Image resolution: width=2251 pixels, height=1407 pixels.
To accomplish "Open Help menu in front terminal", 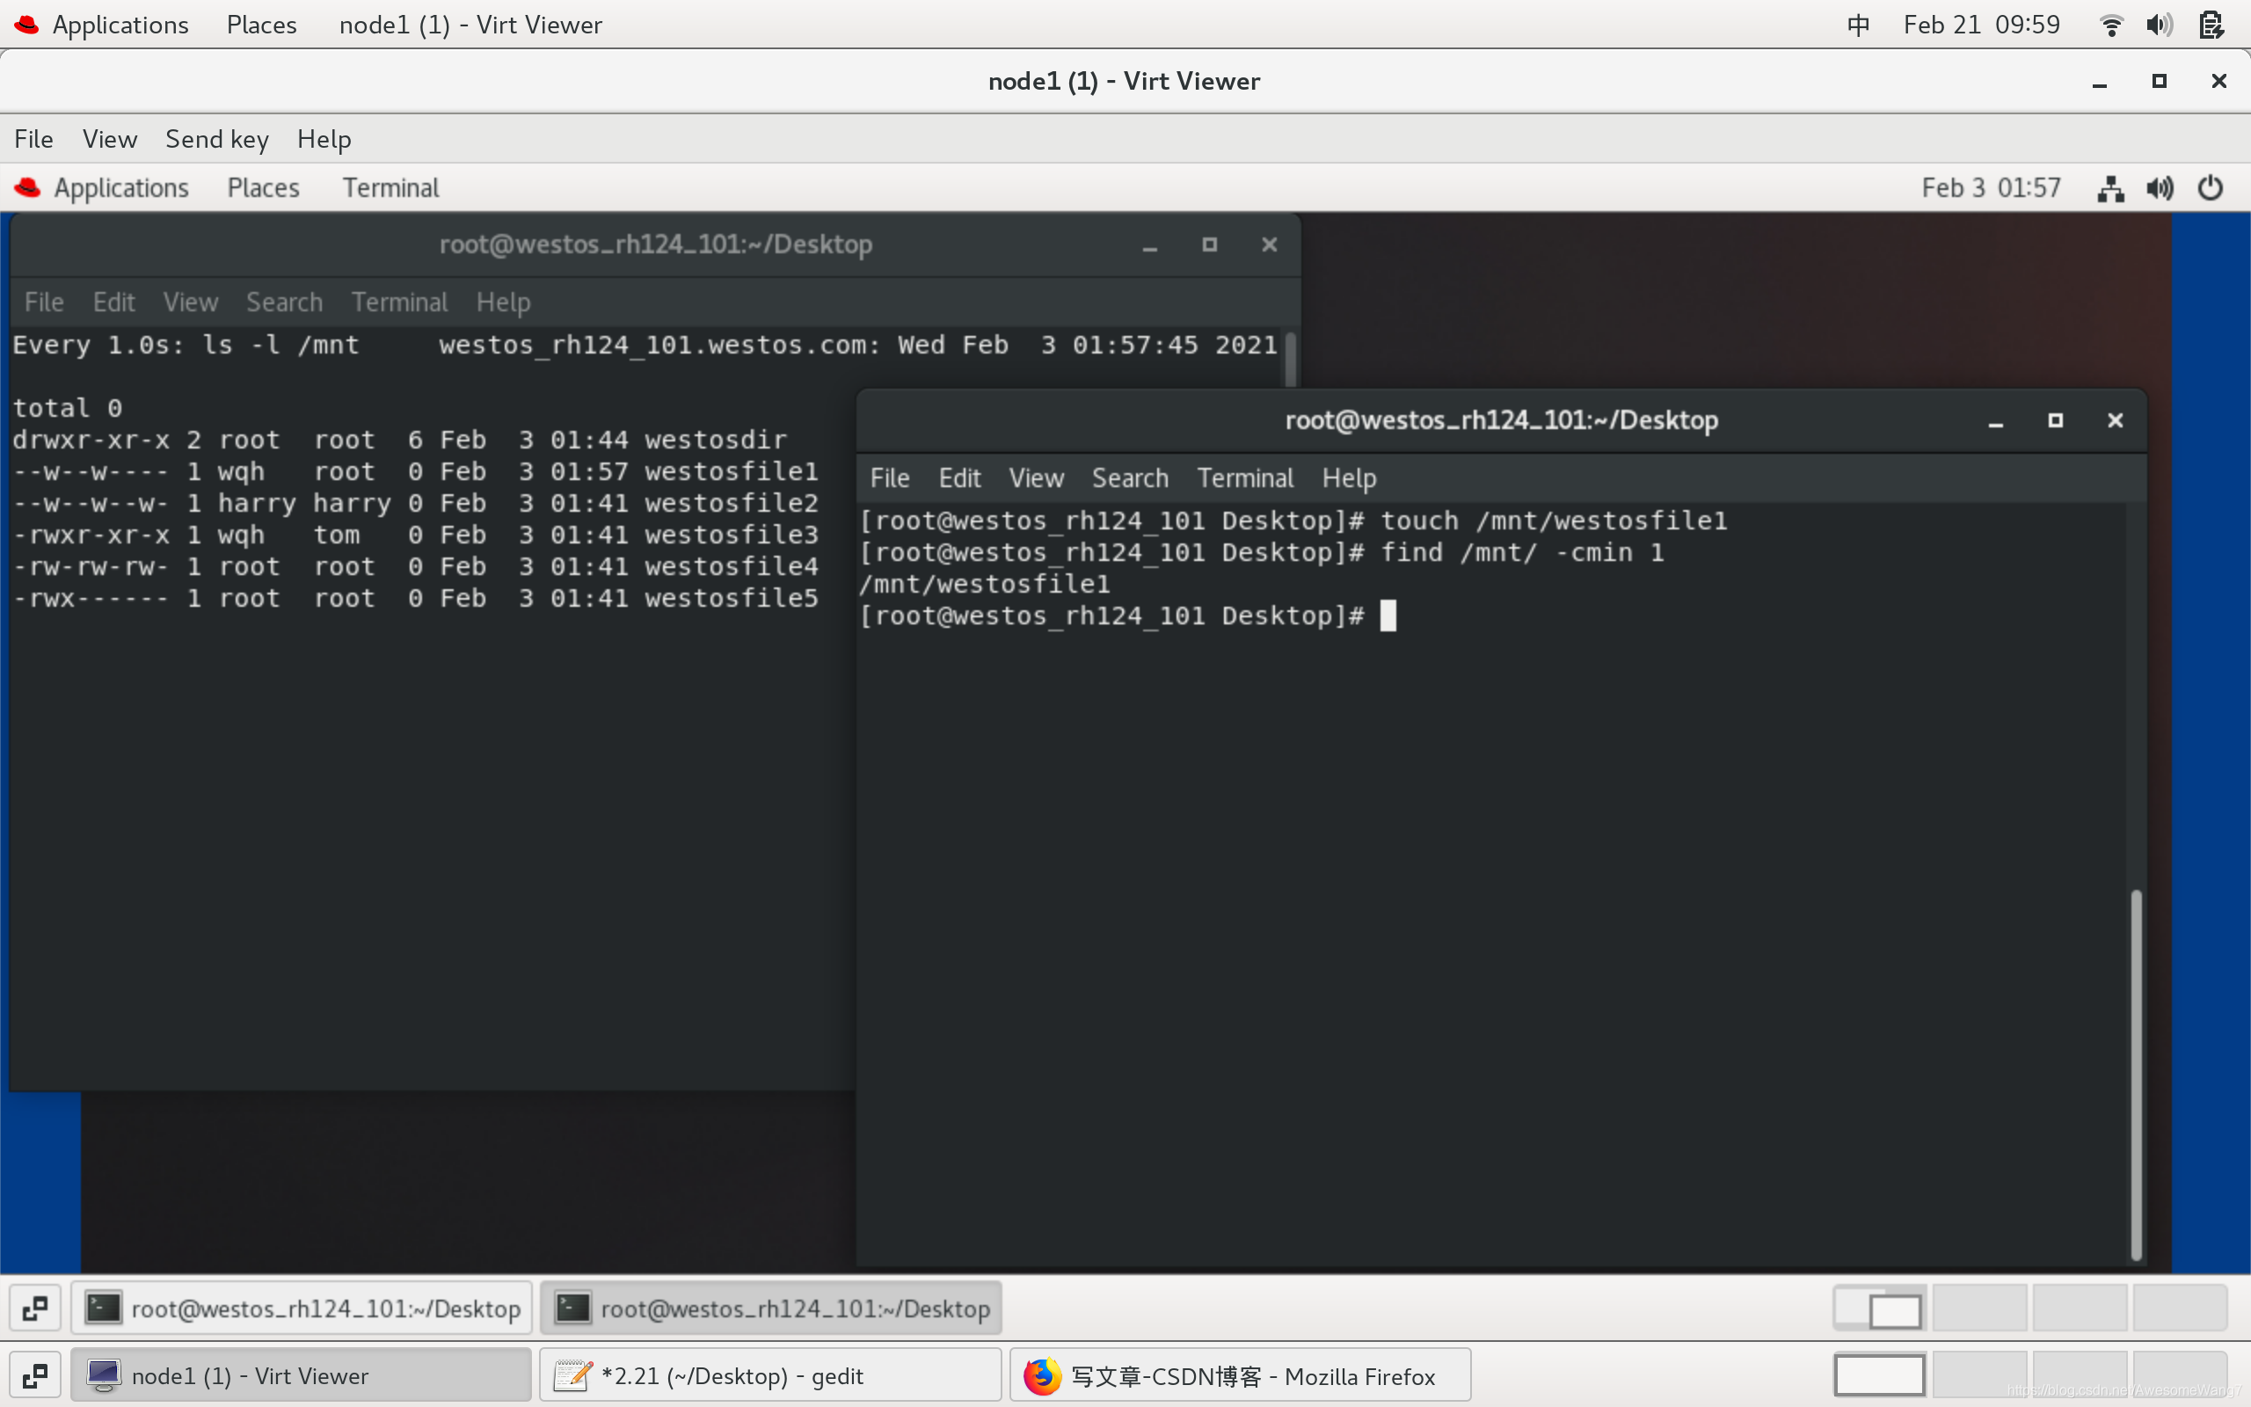I will tap(1349, 478).
